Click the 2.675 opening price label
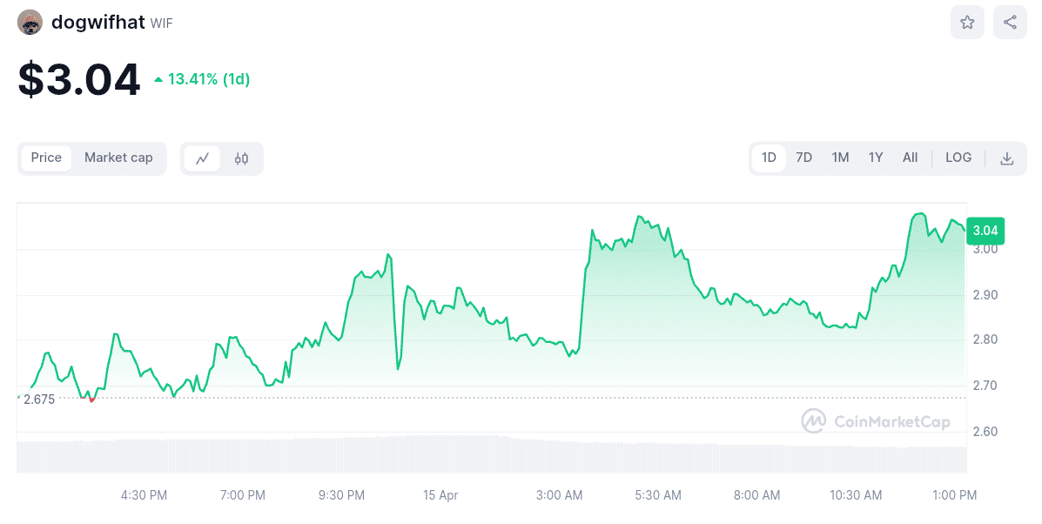Screen dimensions: 1042x524 tap(39, 400)
